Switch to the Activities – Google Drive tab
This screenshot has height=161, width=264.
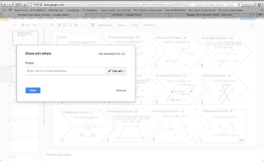127,15
